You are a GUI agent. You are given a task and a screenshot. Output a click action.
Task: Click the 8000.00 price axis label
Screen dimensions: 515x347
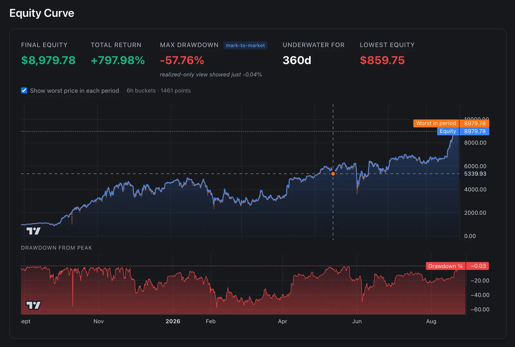point(475,143)
